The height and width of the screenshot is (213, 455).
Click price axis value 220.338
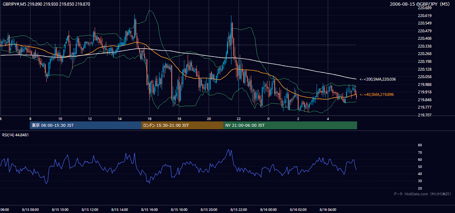point(424,46)
